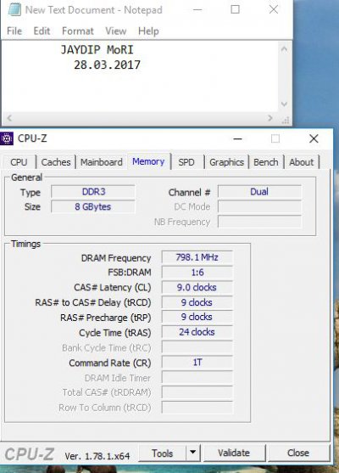Click the 'CAS# Latency (CL)' label
This screenshot has width=339, height=473.
click(113, 288)
